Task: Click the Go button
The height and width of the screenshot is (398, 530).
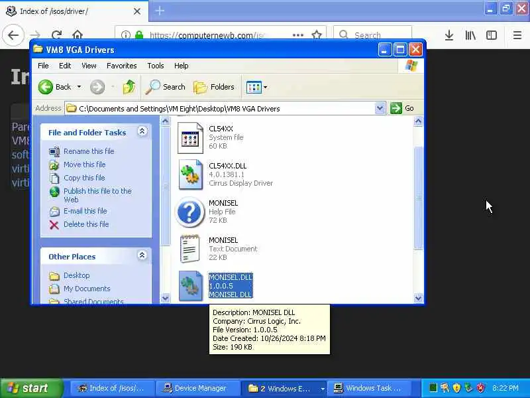Action: 402,108
